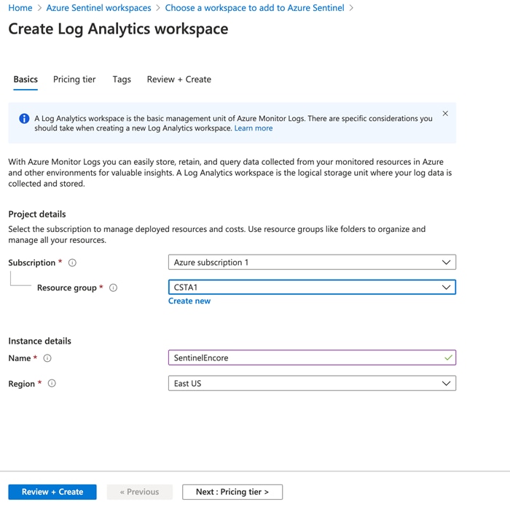
Task: Click the Learn more link
Action: 254,128
